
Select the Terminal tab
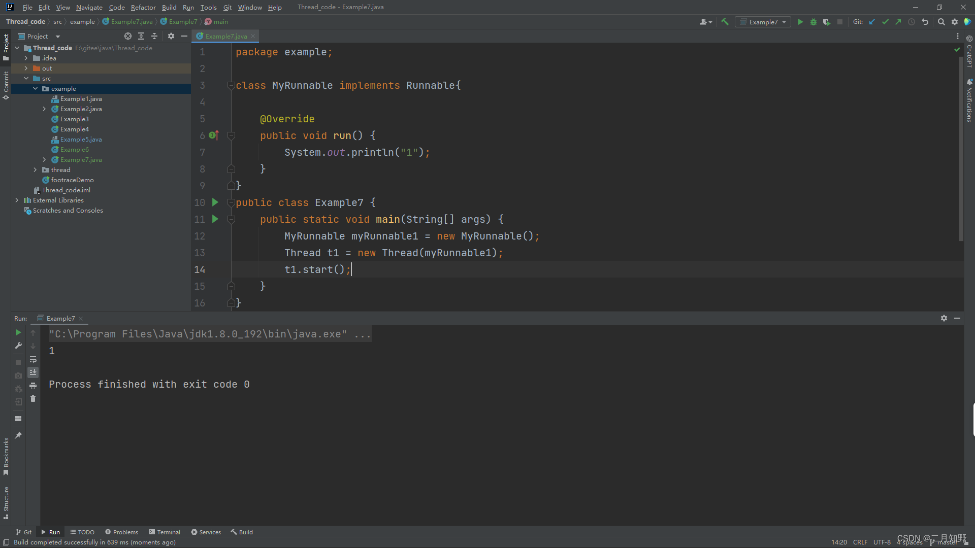[168, 532]
